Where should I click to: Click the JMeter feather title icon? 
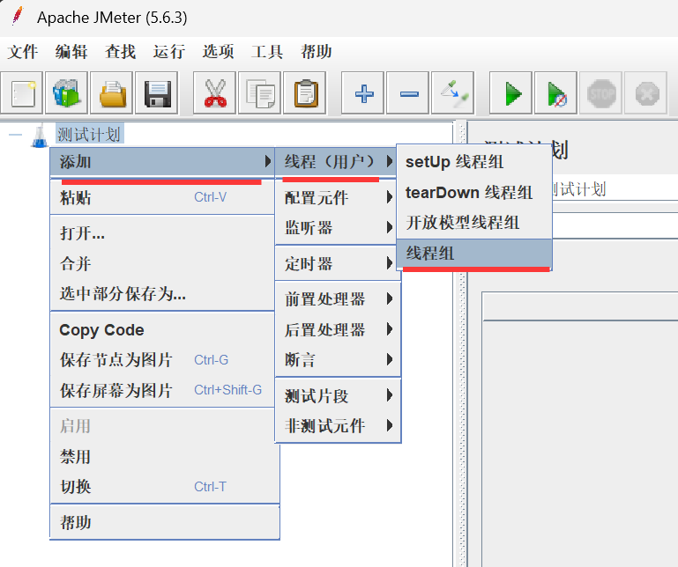[x=18, y=17]
